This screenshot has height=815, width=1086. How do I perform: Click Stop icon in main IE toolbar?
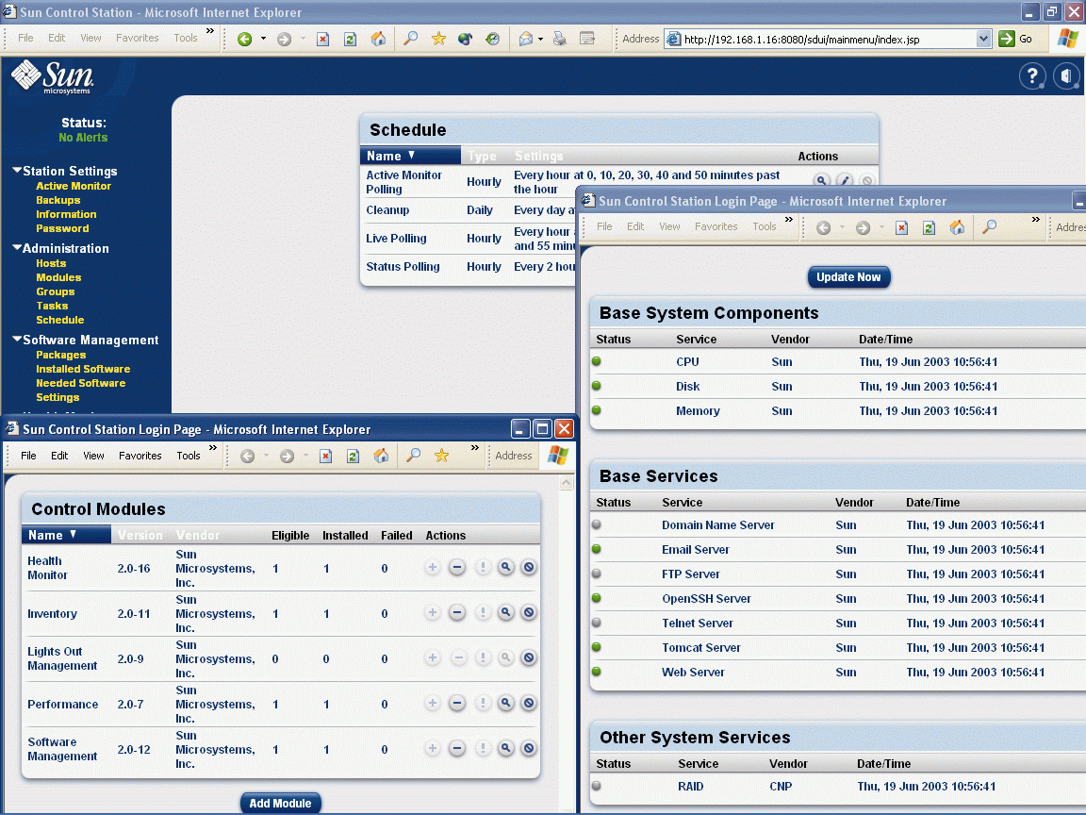click(x=322, y=40)
